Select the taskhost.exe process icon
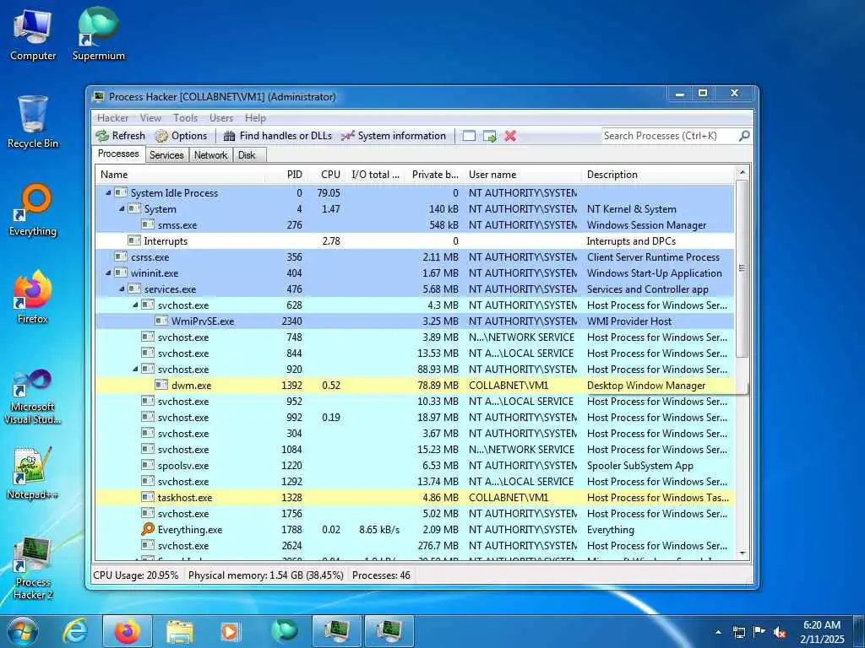The image size is (865, 648). pyautogui.click(x=148, y=497)
